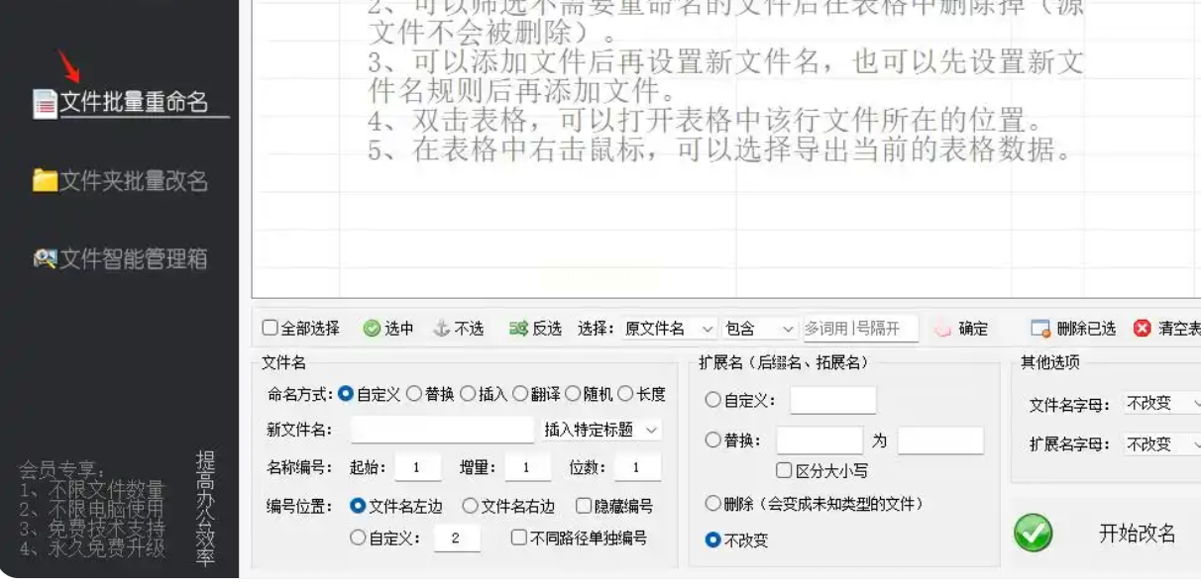Click the document icon beside 文件批量重命名
The height and width of the screenshot is (586, 1201).
tap(45, 103)
